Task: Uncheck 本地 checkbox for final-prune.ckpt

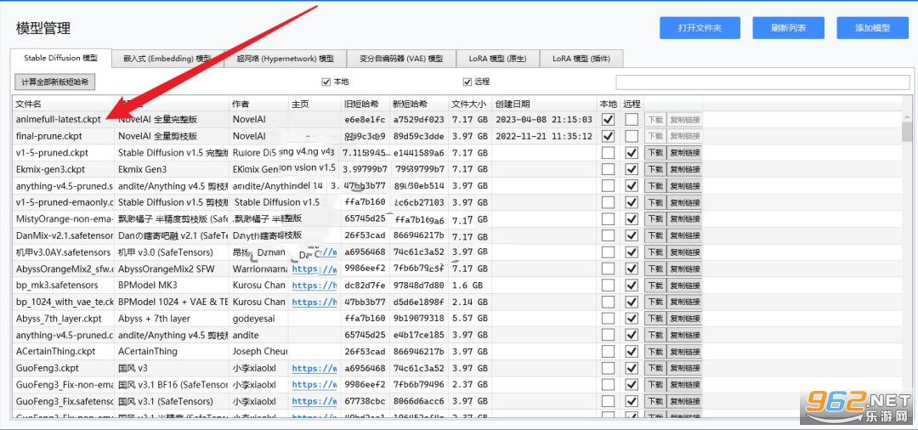Action: [x=609, y=136]
